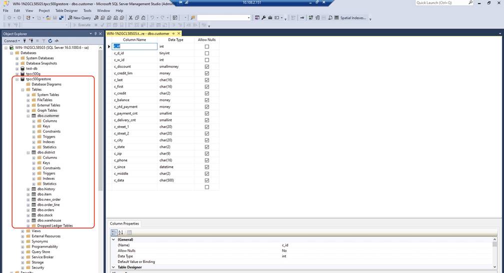Uncheck Allow Nulls for c_city
The height and width of the screenshot is (273, 504).
[x=207, y=140]
